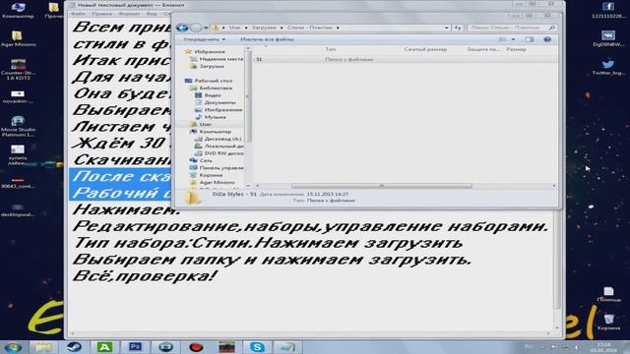Select 'Компьютер' in navigation tree
This screenshot has width=630, height=354.
[x=215, y=131]
